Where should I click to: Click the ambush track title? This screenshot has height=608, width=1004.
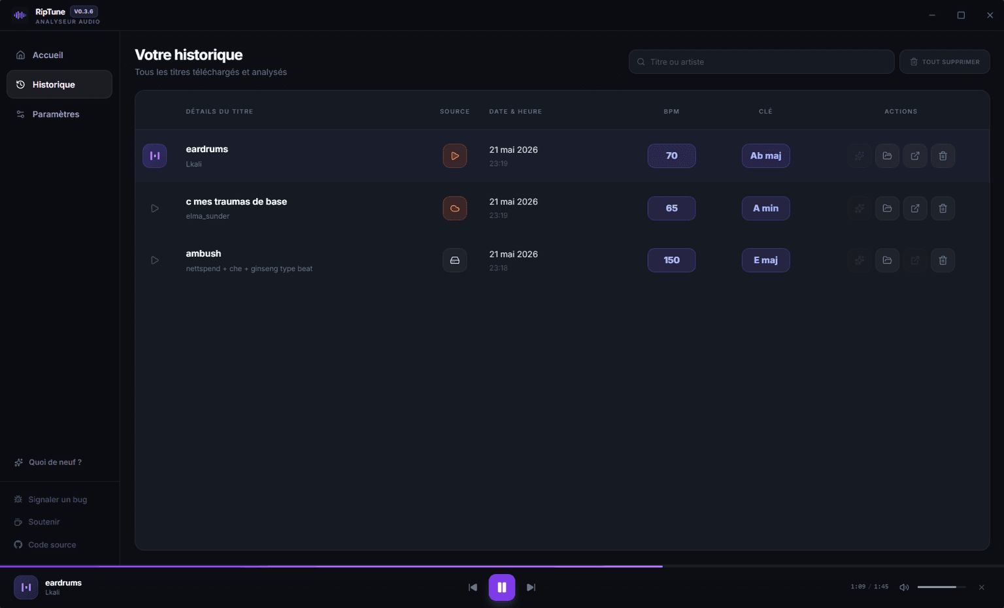(x=203, y=253)
